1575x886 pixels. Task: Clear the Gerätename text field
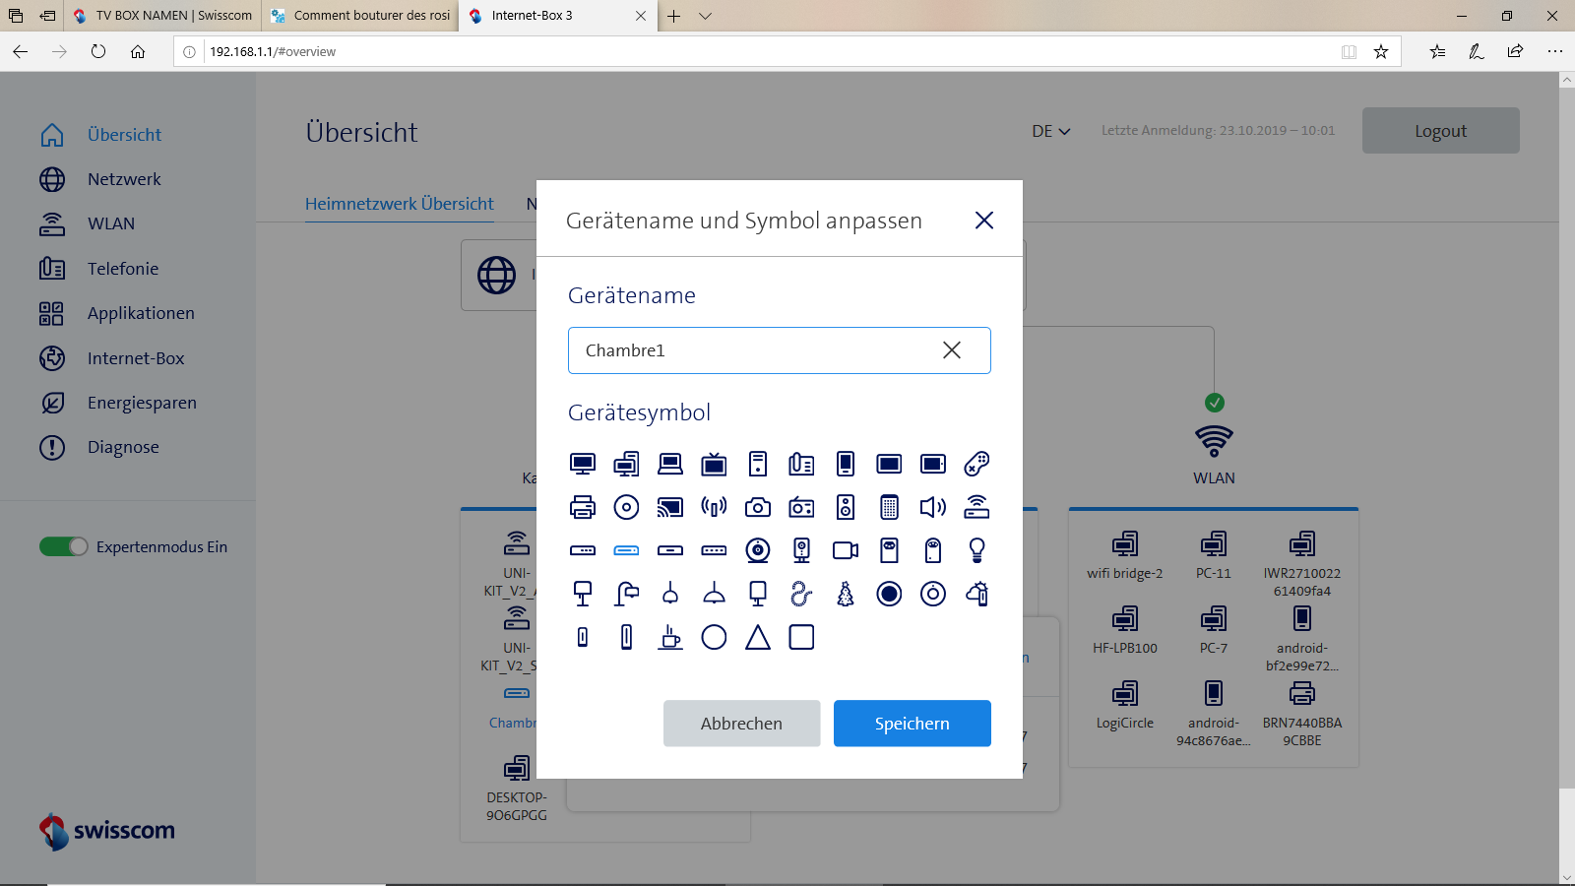(x=951, y=350)
